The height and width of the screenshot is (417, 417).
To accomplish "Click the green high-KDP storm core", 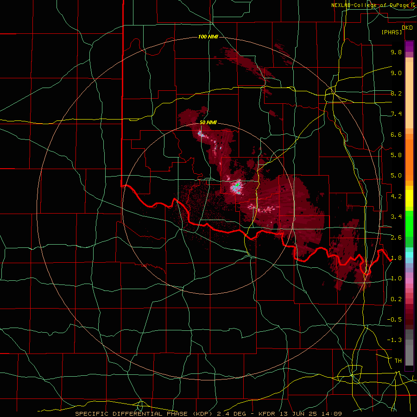I will 237,184.
